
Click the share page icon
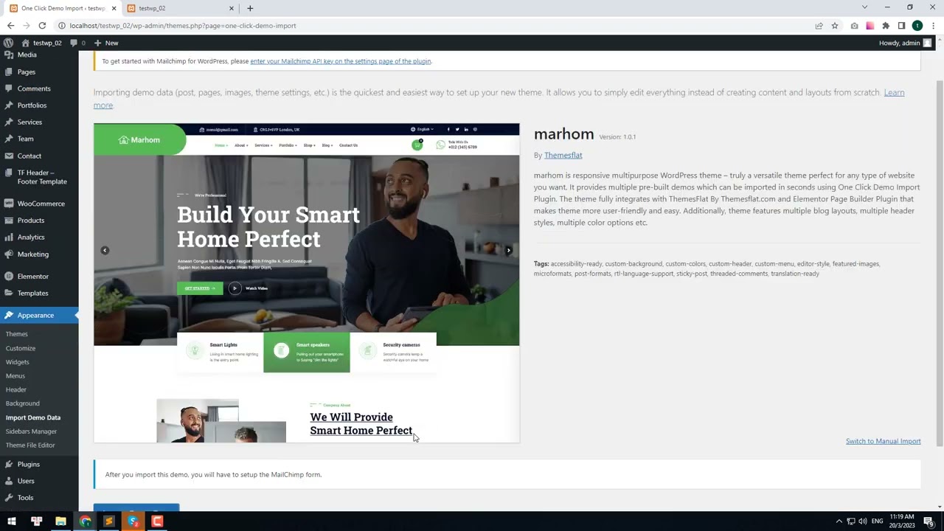point(819,25)
